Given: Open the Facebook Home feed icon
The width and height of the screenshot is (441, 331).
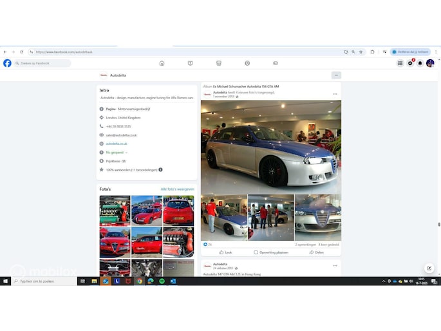Looking at the screenshot, I should (162, 63).
